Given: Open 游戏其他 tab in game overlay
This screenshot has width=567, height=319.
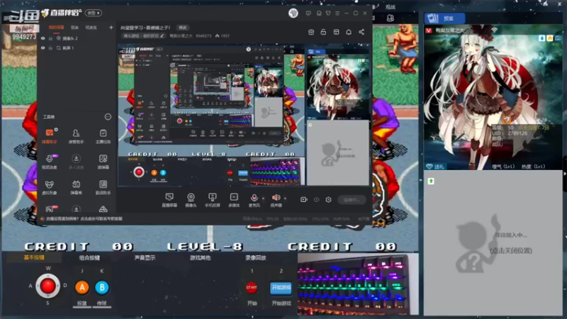Looking at the screenshot, I should pyautogui.click(x=200, y=257).
